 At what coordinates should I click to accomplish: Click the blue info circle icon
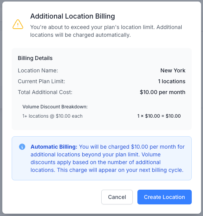click(x=22, y=147)
